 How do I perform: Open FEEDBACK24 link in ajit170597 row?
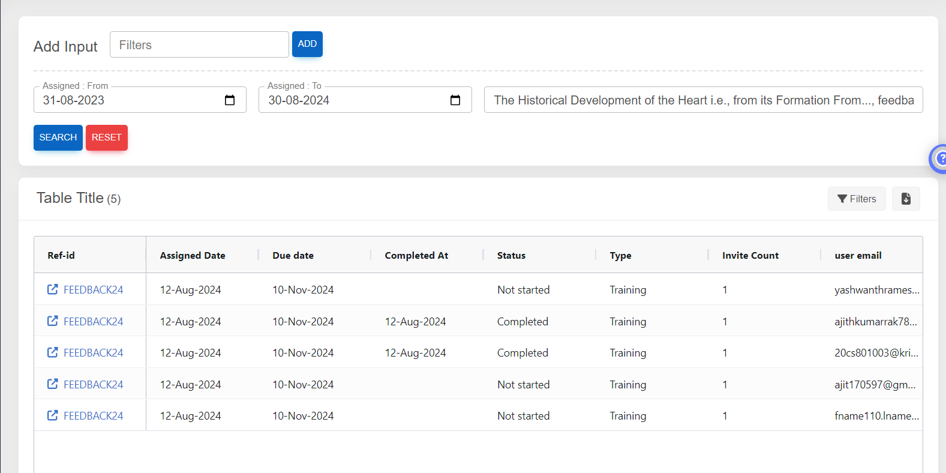click(93, 385)
